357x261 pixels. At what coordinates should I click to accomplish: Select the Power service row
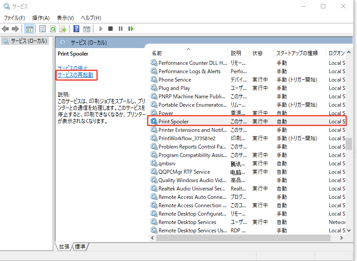[x=248, y=113]
